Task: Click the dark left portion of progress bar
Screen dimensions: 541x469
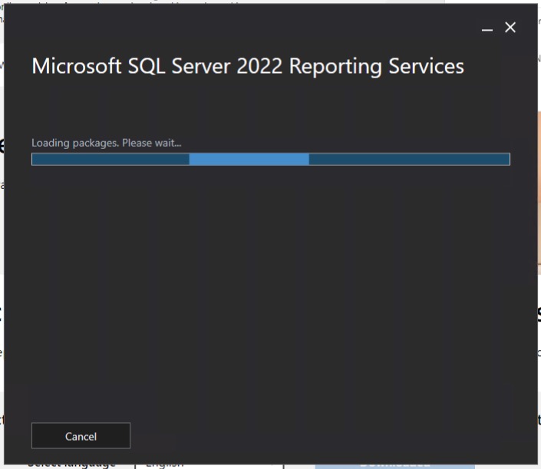Action: pos(110,159)
